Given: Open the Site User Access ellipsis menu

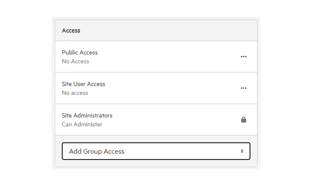Looking at the screenshot, I should (244, 88).
